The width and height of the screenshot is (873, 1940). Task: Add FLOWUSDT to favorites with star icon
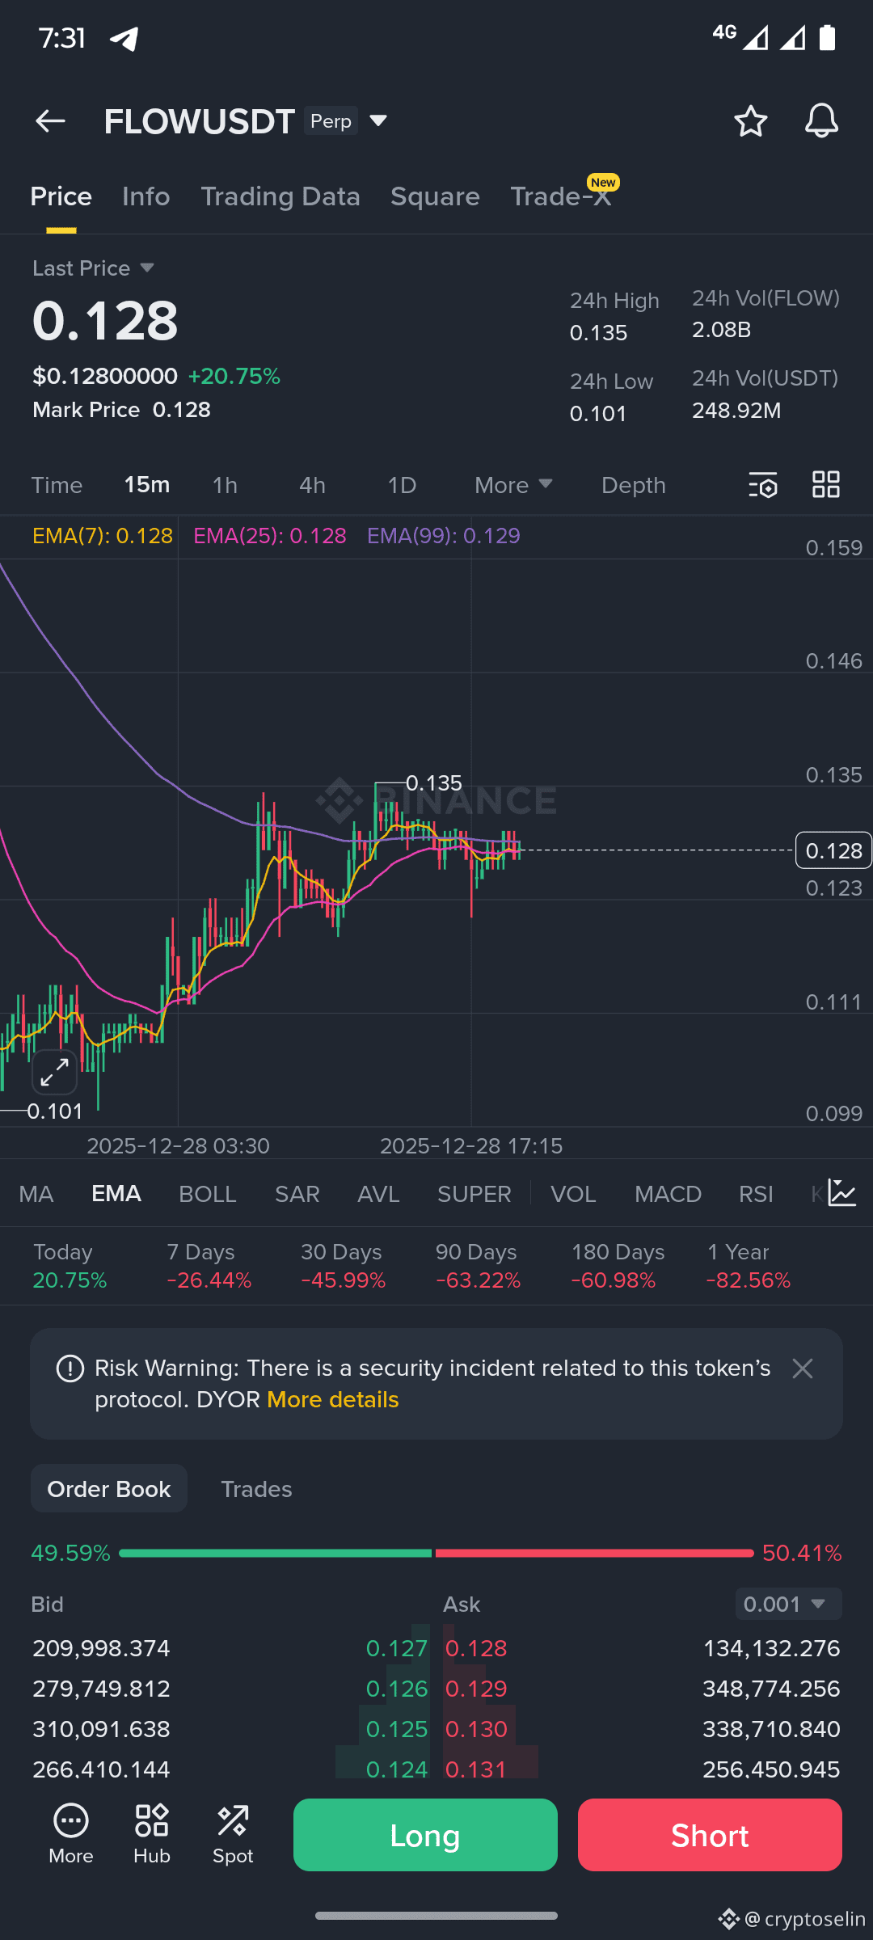pyautogui.click(x=750, y=121)
